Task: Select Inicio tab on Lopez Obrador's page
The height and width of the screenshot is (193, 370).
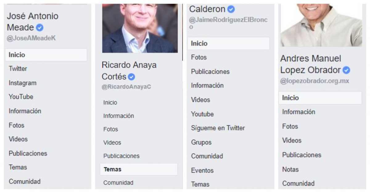Action: [x=320, y=98]
